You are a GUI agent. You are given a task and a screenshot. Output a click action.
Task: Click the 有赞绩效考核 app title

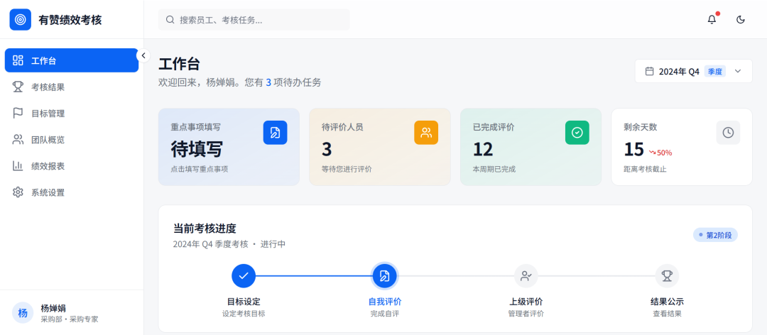coord(70,20)
